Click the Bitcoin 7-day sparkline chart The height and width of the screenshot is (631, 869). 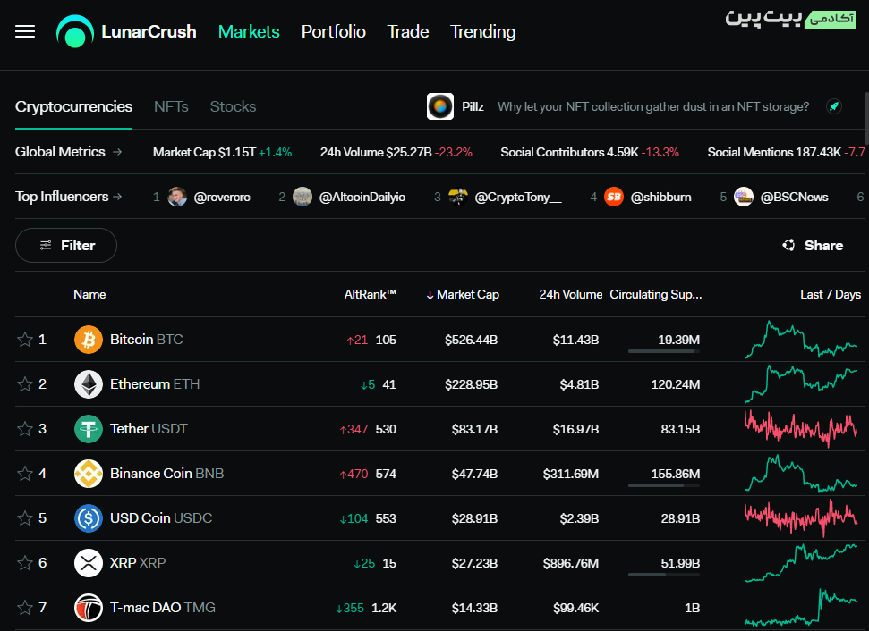[x=801, y=340]
